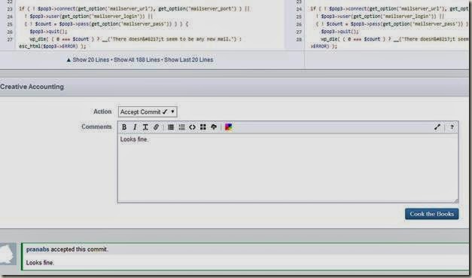
Task: Open pranabs user profile link
Action: [x=38, y=249]
